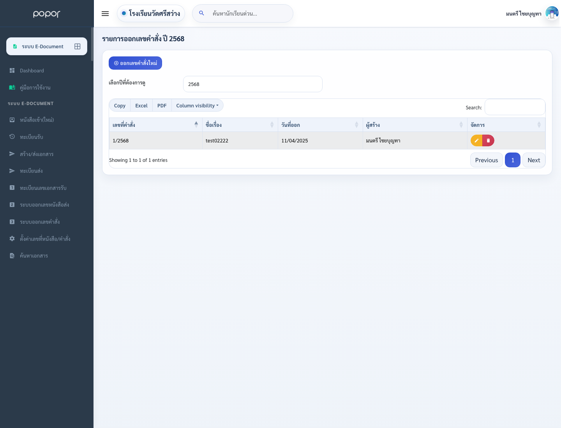Export the table with Excel button

tap(141, 105)
